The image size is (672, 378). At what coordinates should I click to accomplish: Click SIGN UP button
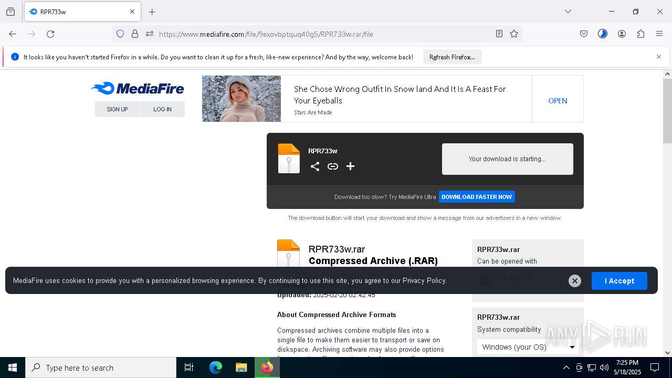pos(117,109)
